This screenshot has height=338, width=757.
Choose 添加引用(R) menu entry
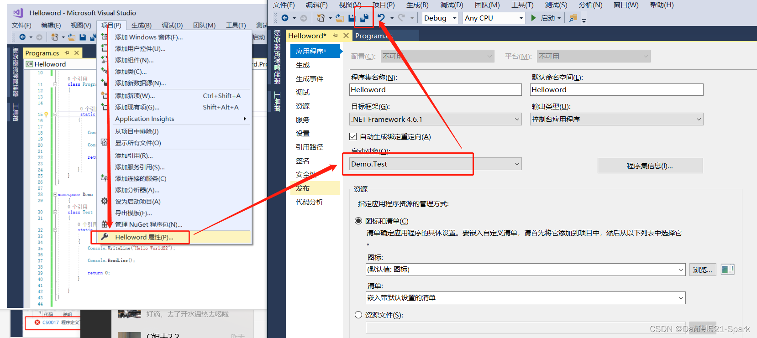pos(174,156)
